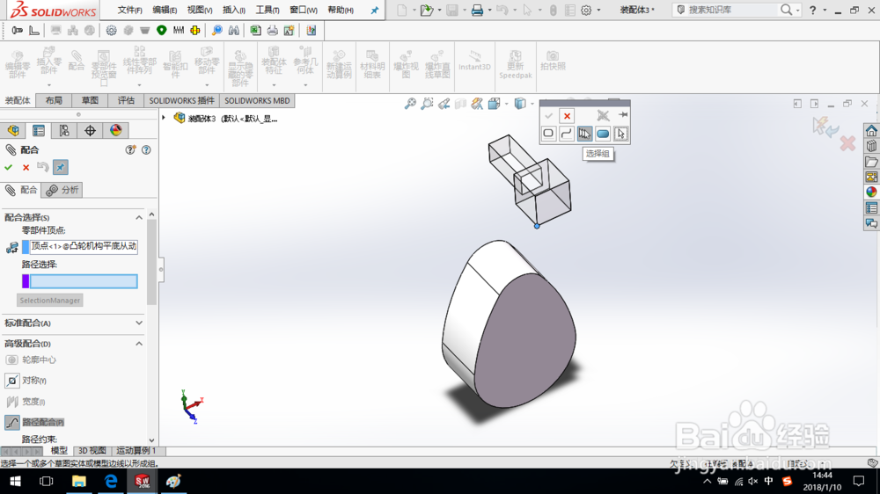
Task: Choose select region mode icon
Action: pyautogui.click(x=602, y=134)
